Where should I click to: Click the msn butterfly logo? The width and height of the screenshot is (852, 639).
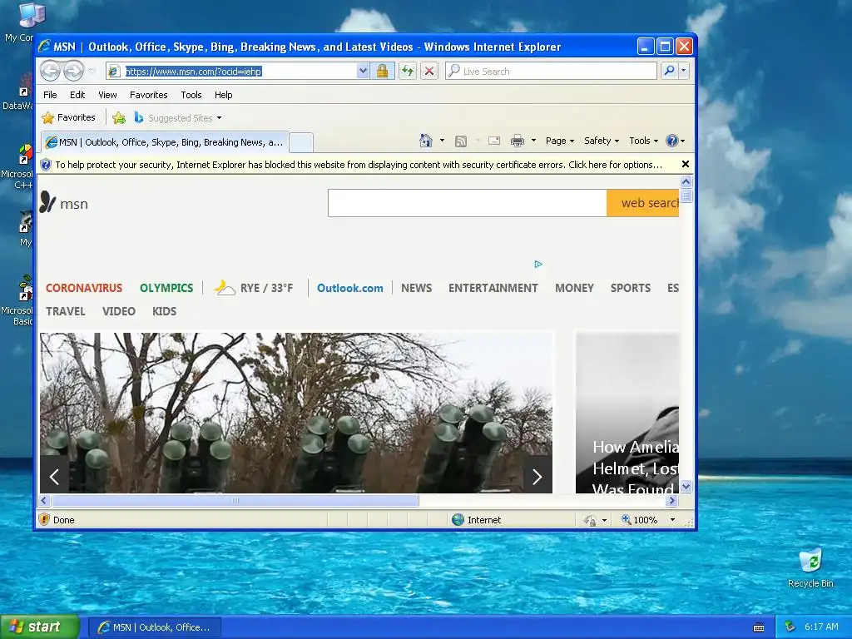tap(47, 202)
